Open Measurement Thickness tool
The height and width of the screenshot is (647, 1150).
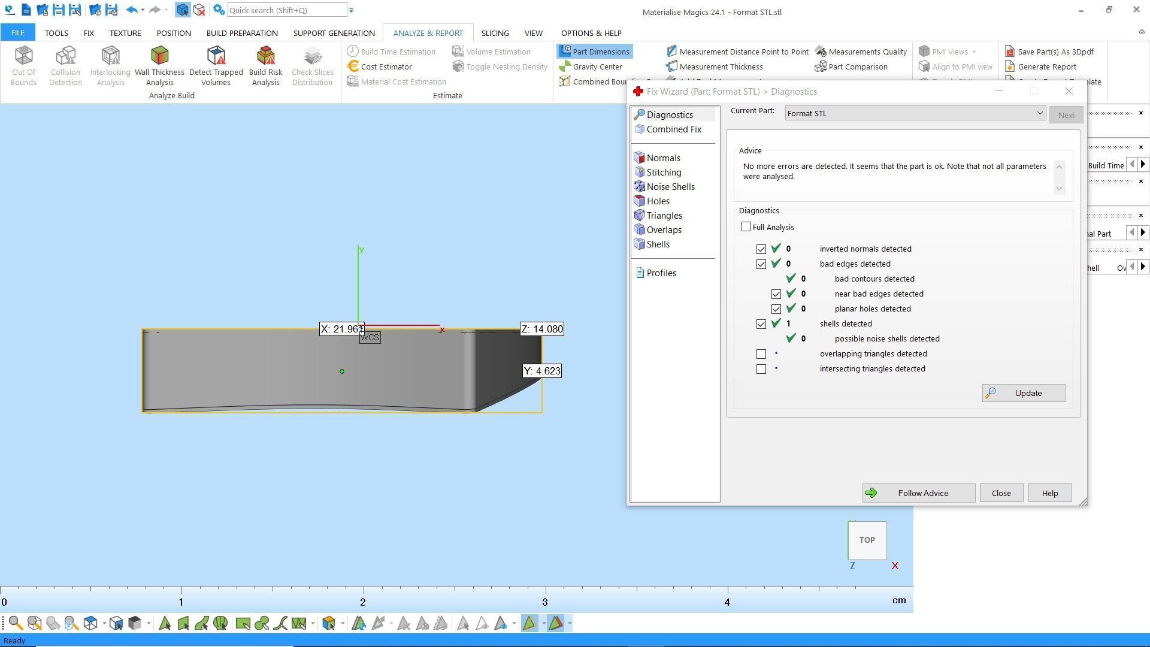[715, 66]
